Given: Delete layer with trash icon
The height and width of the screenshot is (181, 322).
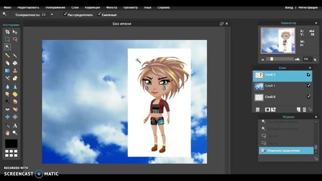Looking at the screenshot, I should 304,110.
